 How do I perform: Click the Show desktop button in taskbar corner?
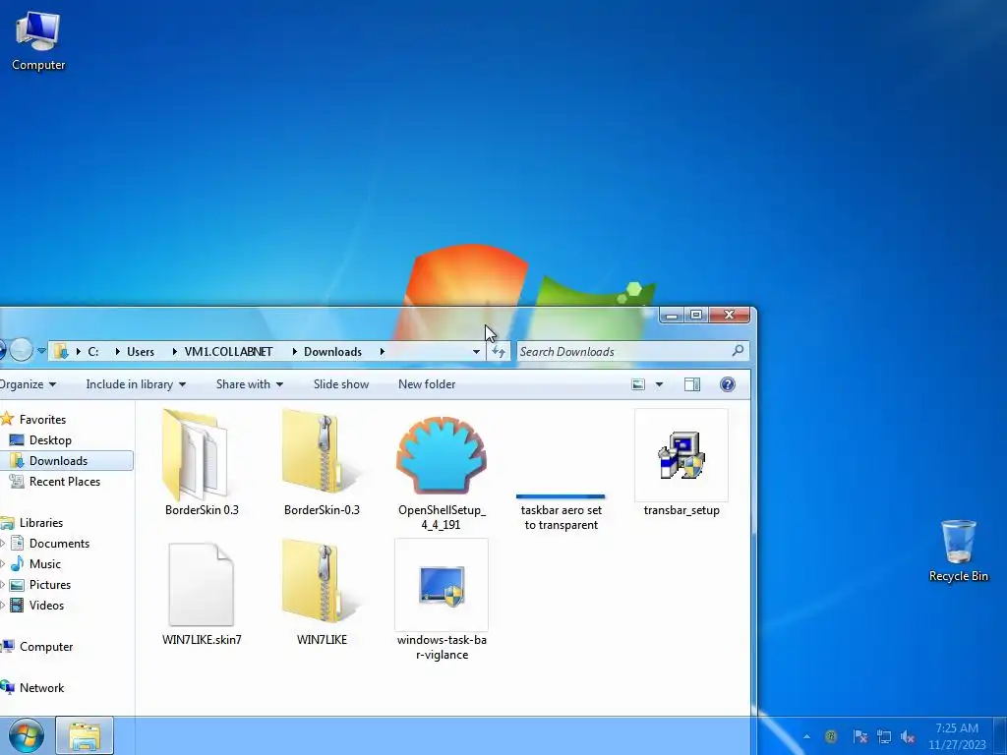tap(1000, 736)
